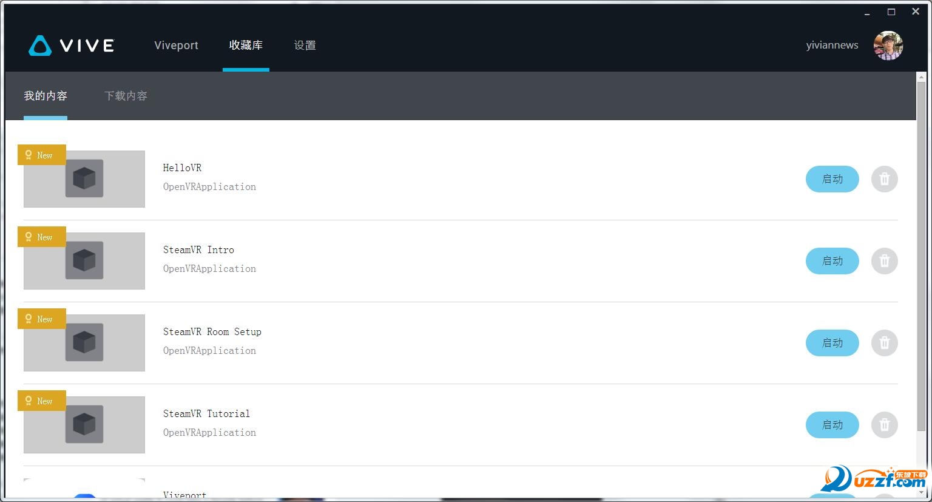Click trash icon next to SteamVR Tutorial
The image size is (932, 502).
[x=884, y=425]
